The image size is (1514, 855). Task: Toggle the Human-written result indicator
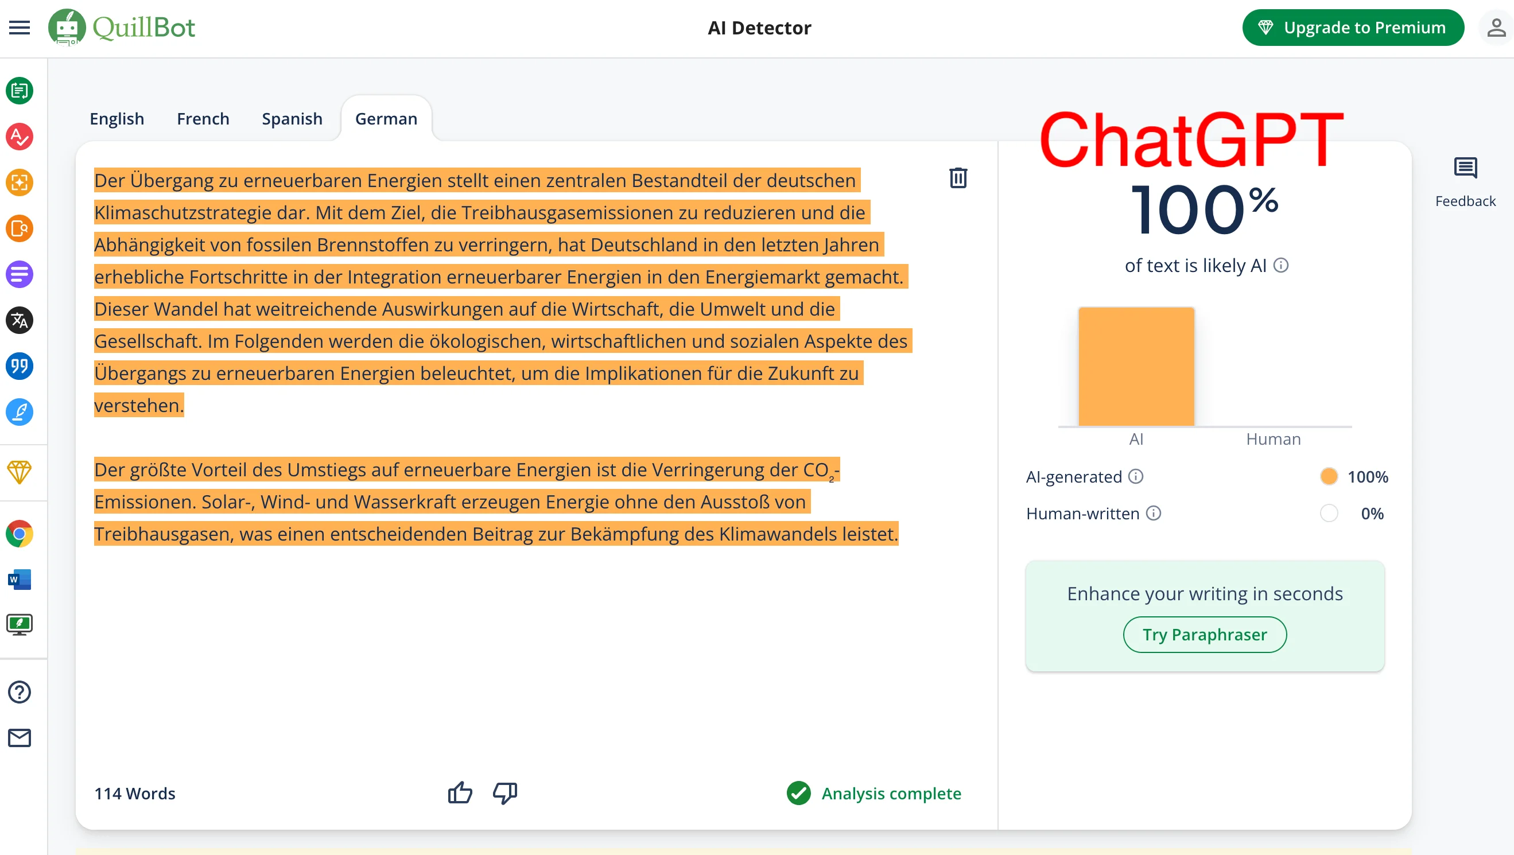[1329, 513]
